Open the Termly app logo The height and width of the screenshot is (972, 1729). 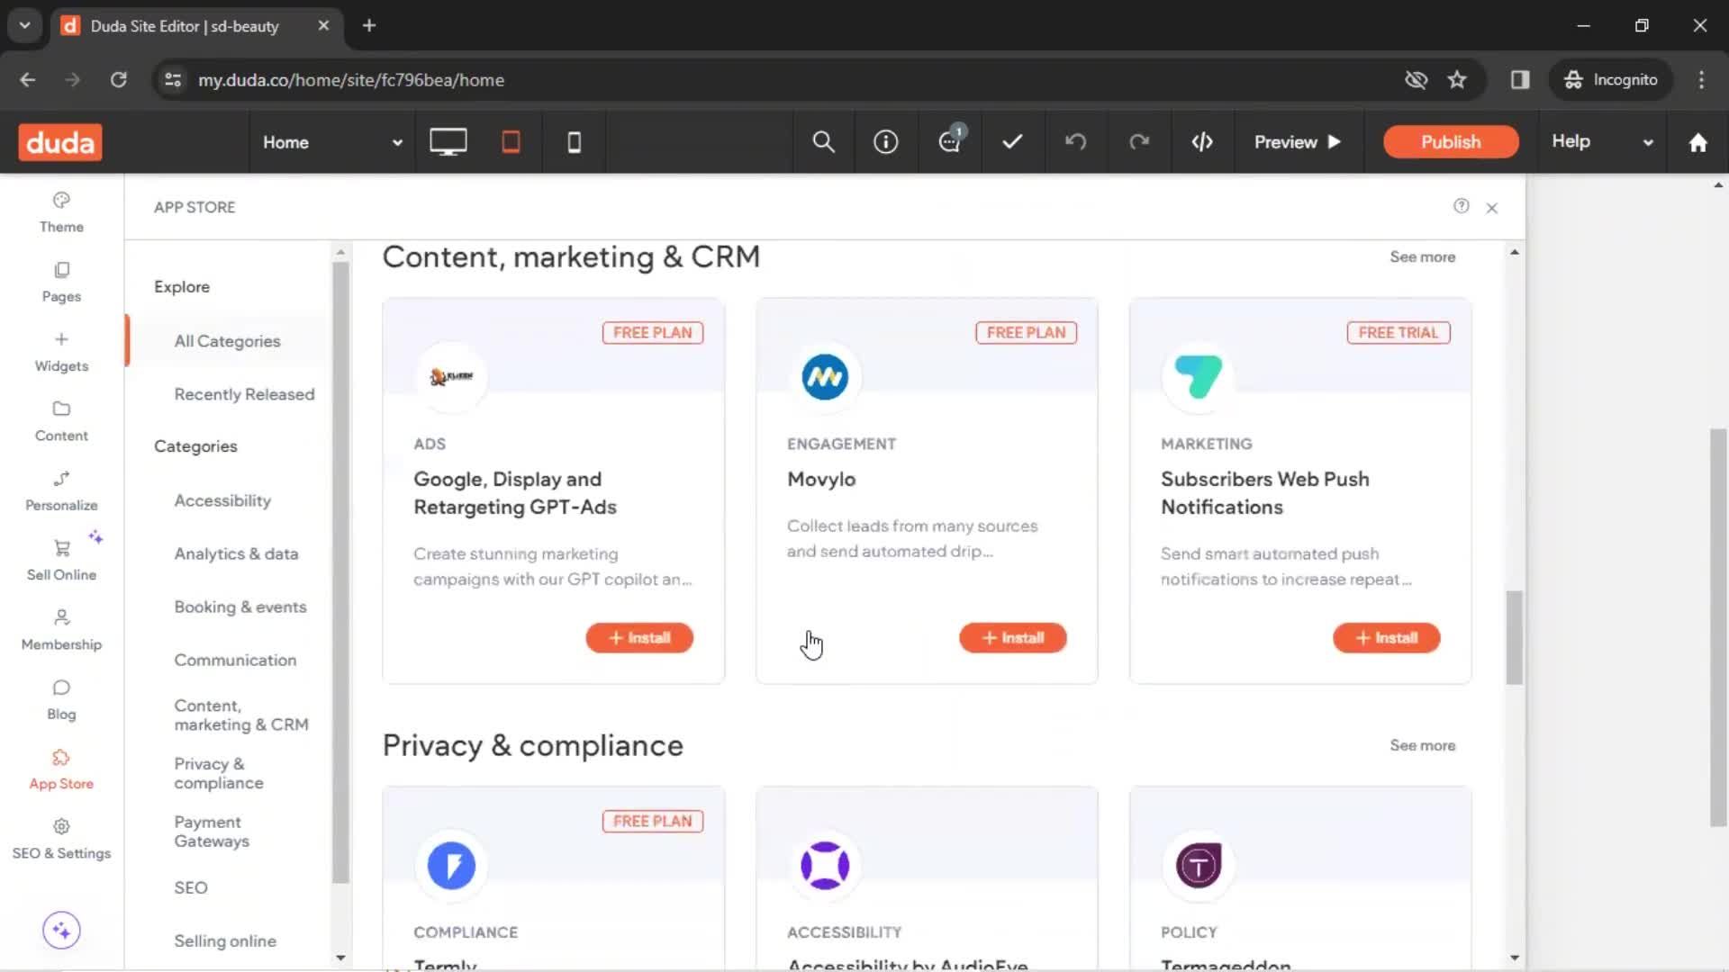click(451, 865)
